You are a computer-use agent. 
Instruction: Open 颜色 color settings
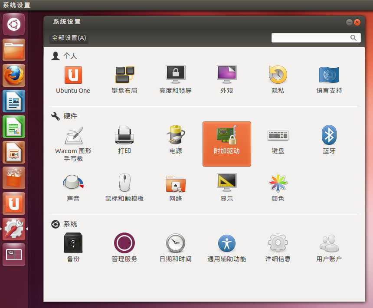(x=278, y=188)
